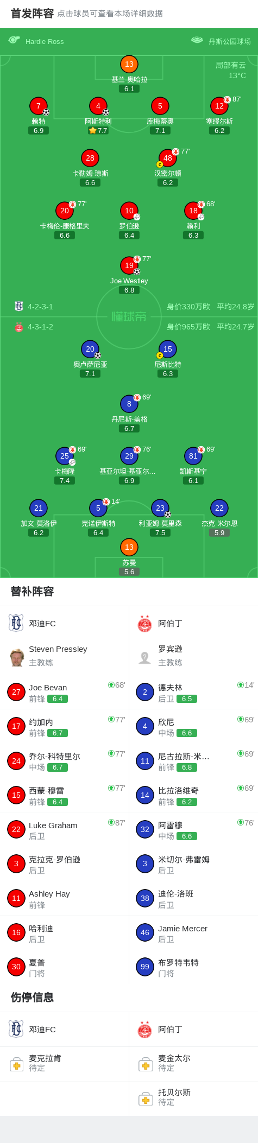This screenshot has width=258, height=1143.
Task: View coach Steven Pressley profile
Action: (x=65, y=656)
